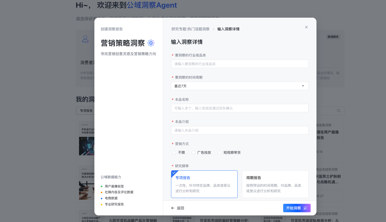Switch to the 专项报告 tab

point(86,111)
